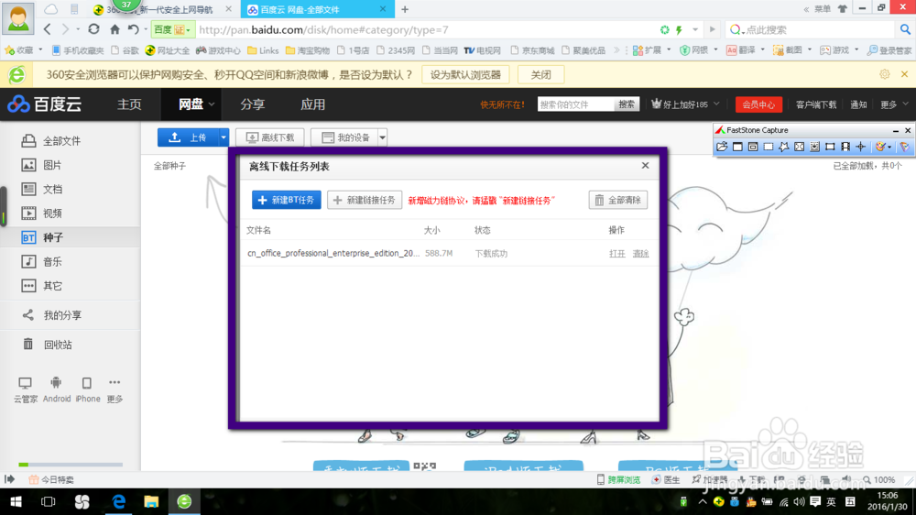Open the 应用 nav tab

pos(312,104)
